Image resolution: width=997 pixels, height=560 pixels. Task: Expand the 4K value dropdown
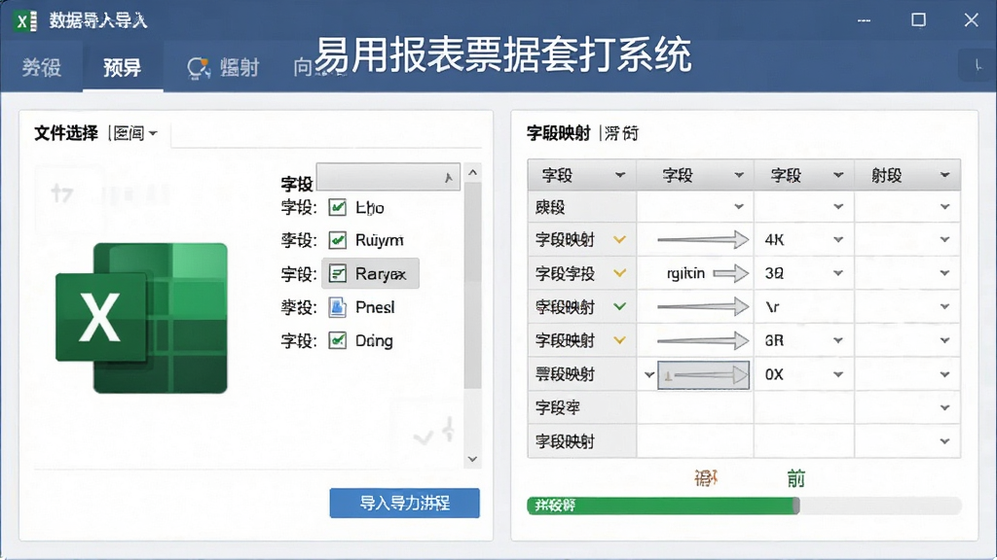click(x=838, y=240)
